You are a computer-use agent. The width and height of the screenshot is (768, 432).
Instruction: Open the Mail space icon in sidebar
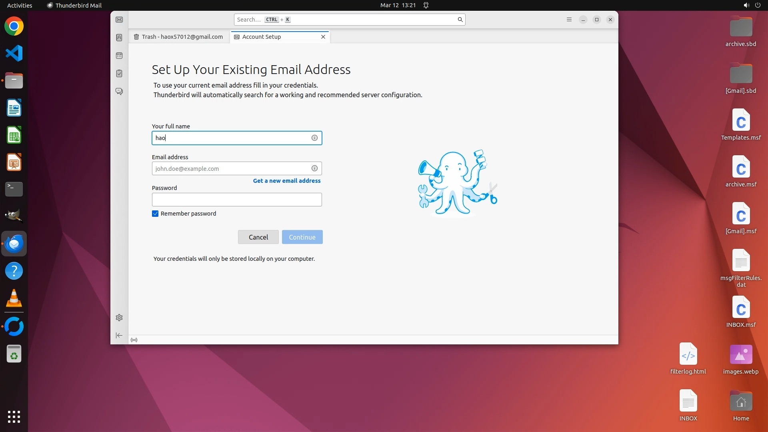pyautogui.click(x=119, y=20)
